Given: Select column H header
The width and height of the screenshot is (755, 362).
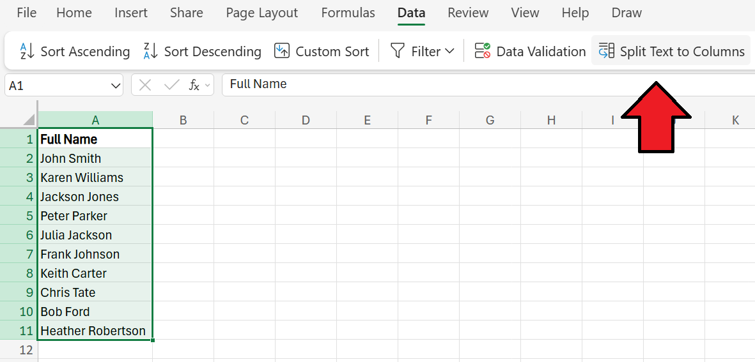Looking at the screenshot, I should click(x=551, y=120).
